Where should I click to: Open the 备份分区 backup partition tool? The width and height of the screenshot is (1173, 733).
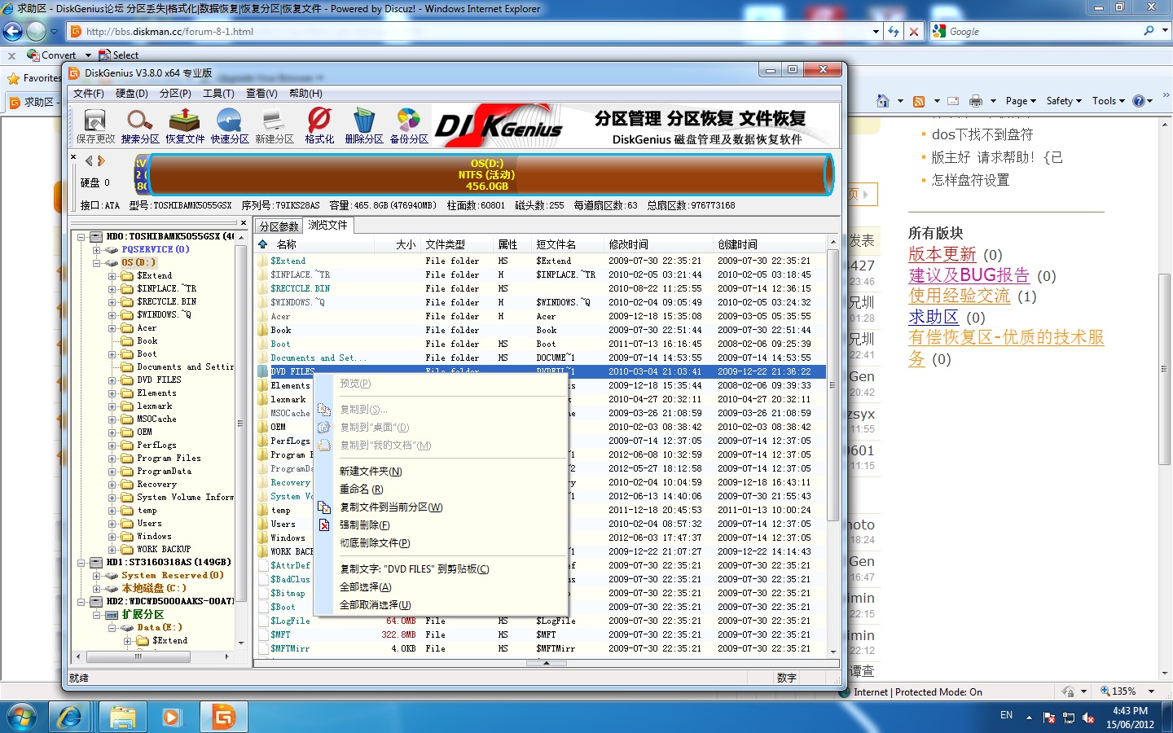[x=409, y=126]
